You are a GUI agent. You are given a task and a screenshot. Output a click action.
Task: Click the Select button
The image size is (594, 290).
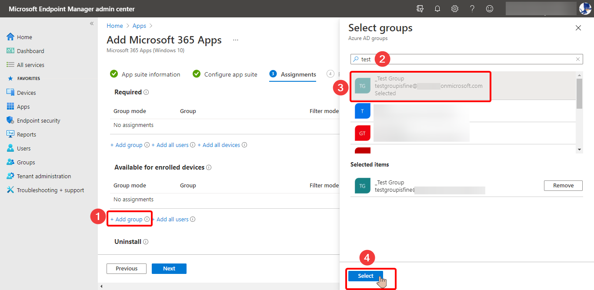(x=366, y=276)
